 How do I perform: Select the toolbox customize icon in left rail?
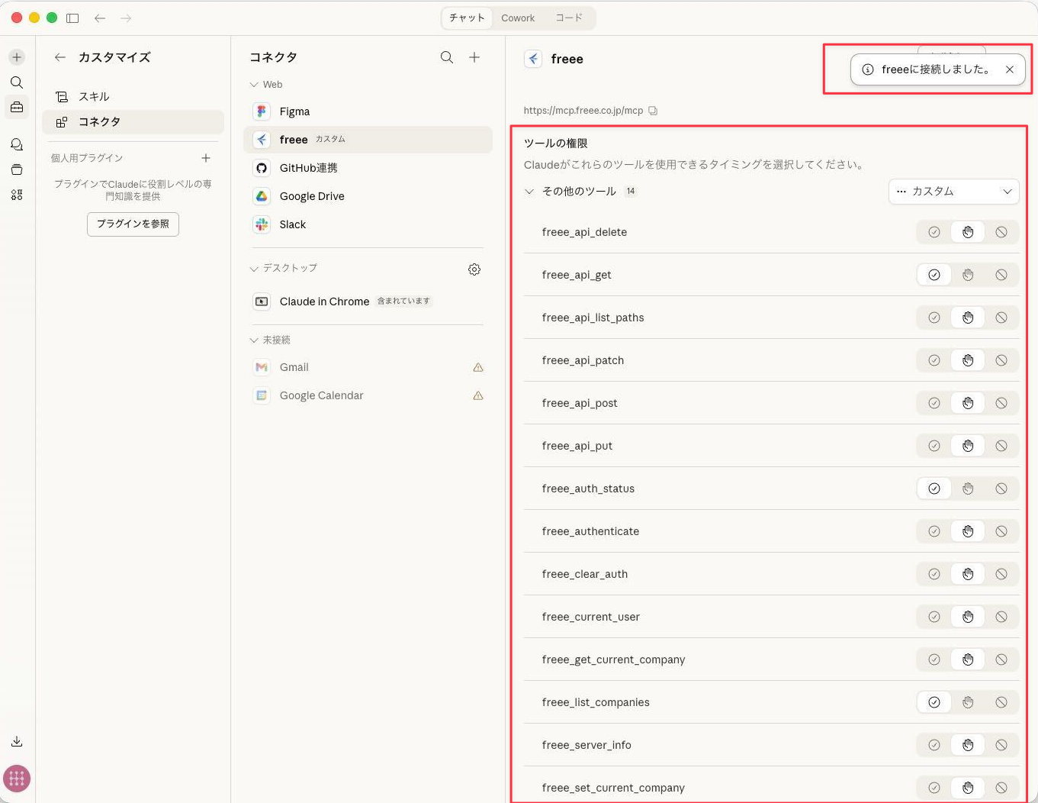(17, 108)
